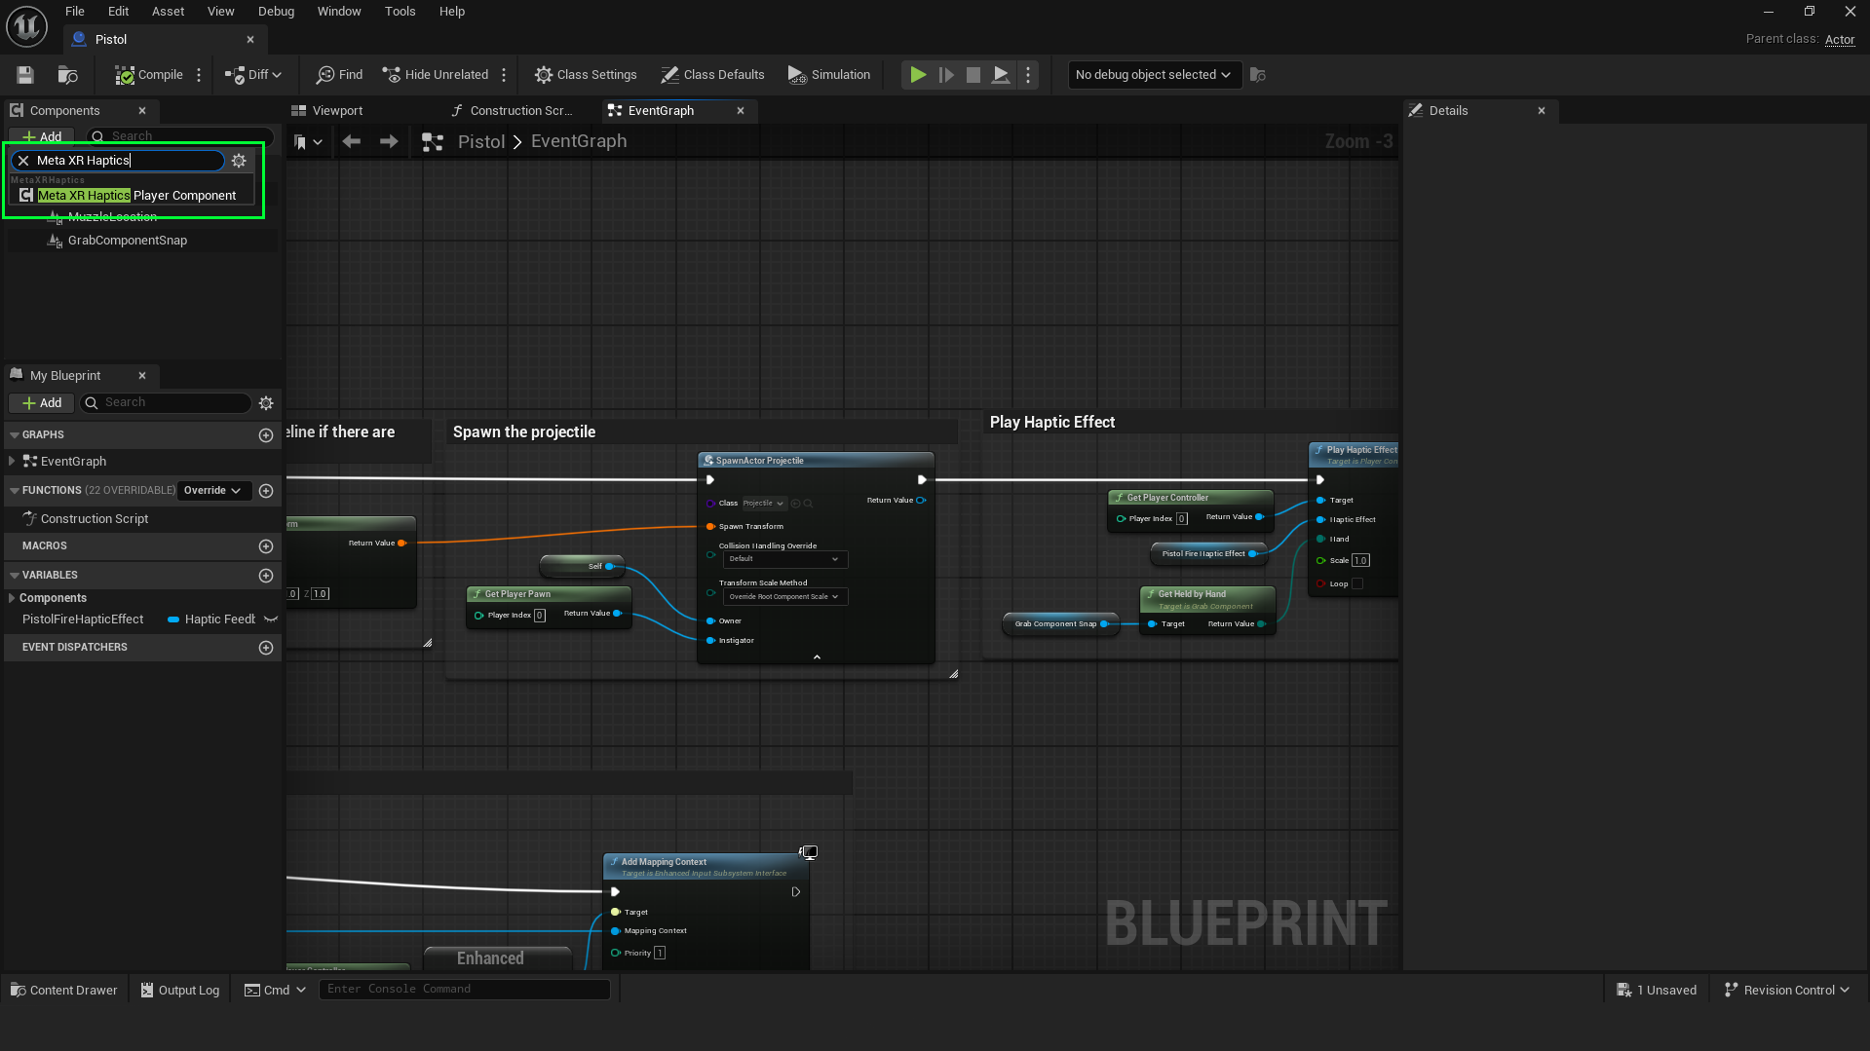Open component search settings gear
This screenshot has height=1051, width=1870.
(x=239, y=161)
